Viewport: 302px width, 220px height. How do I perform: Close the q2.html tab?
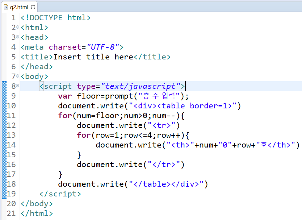coord(33,7)
